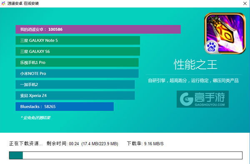Select the Bluestacks 58265 bar
Screen dimensions: 250x164
65,106
